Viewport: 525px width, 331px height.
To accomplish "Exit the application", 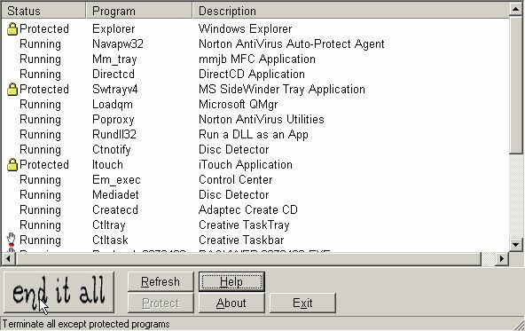I will pyautogui.click(x=302, y=303).
